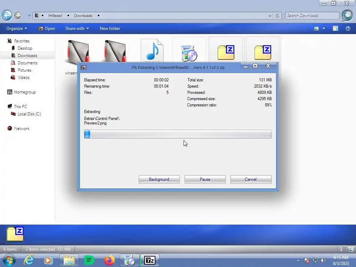Create a New folder
The image size is (356, 267).
[110, 29]
